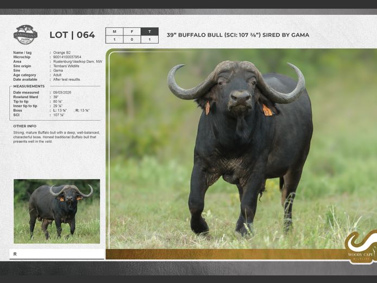
Task: Click the value 0 under the F column
Action: (x=131, y=40)
